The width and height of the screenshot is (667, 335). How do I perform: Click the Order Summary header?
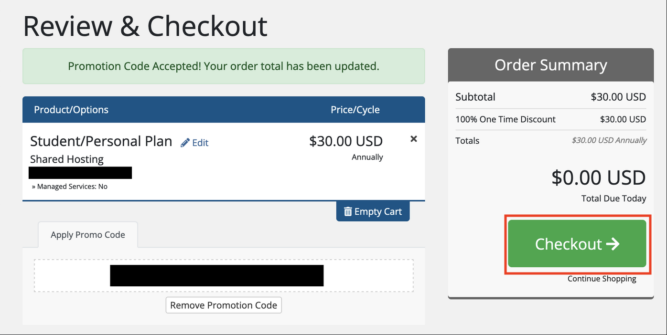(551, 65)
